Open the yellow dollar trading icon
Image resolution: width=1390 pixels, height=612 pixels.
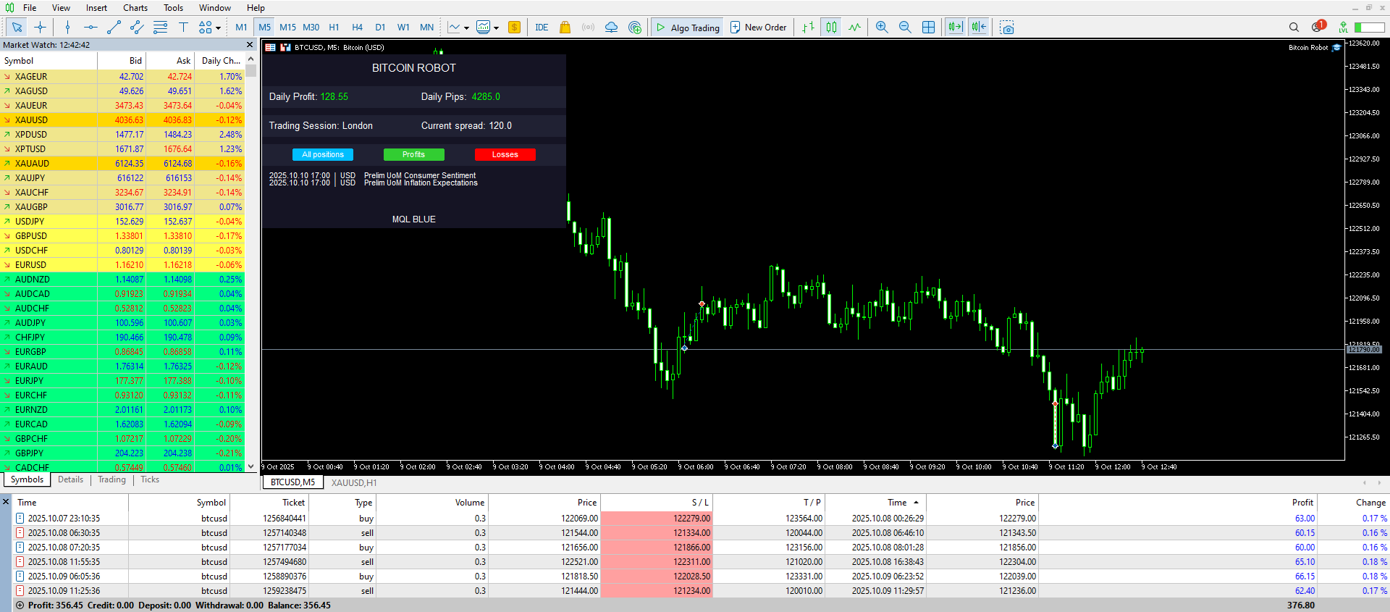(x=514, y=28)
